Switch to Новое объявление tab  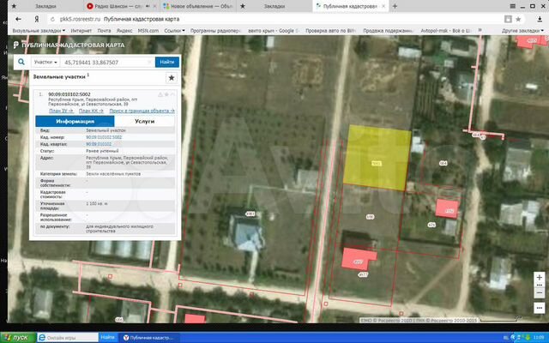[x=199, y=6]
